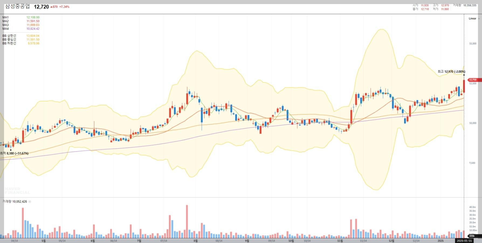Click the 6월 label on the time axis
Screen dimensions: 482x243
[x=93, y=241]
